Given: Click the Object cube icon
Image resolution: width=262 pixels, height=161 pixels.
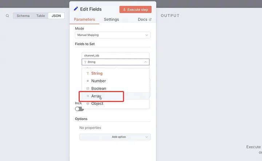Looking at the screenshot, I should pos(88,104).
